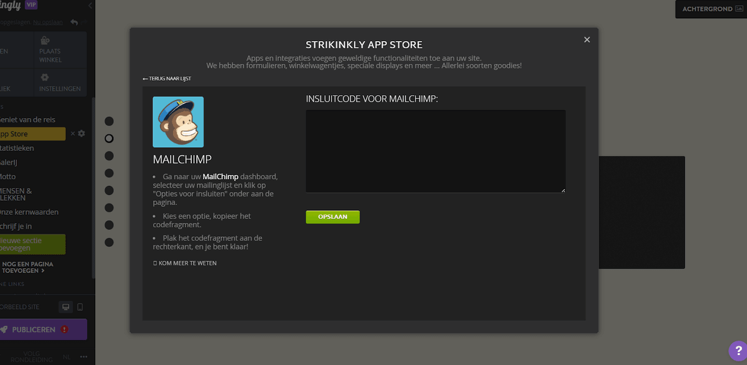Click green 'Nieuwe sectie toevoegen' button
Screen dimensions: 747x365
pos(32,244)
